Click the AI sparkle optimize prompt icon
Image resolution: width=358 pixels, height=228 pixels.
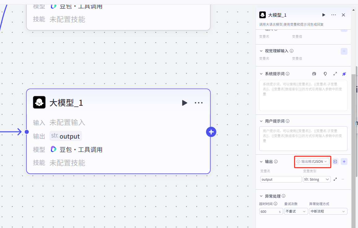(344, 74)
